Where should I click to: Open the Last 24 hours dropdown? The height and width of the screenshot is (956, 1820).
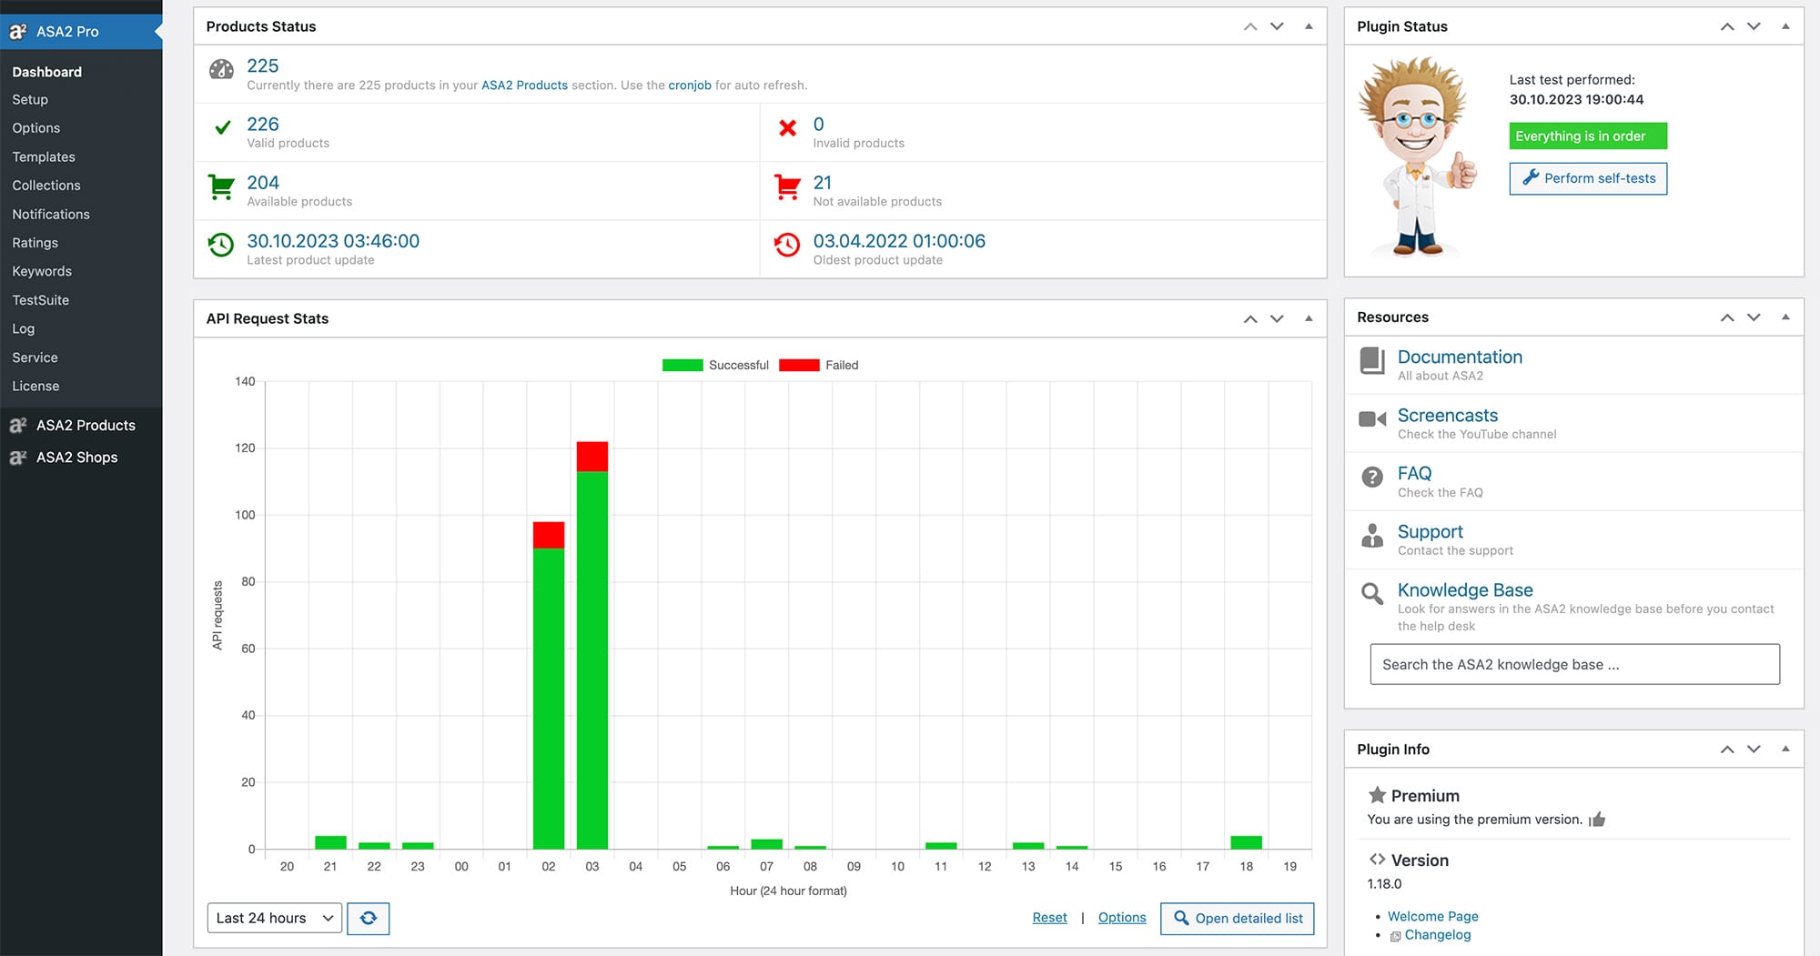click(x=275, y=919)
